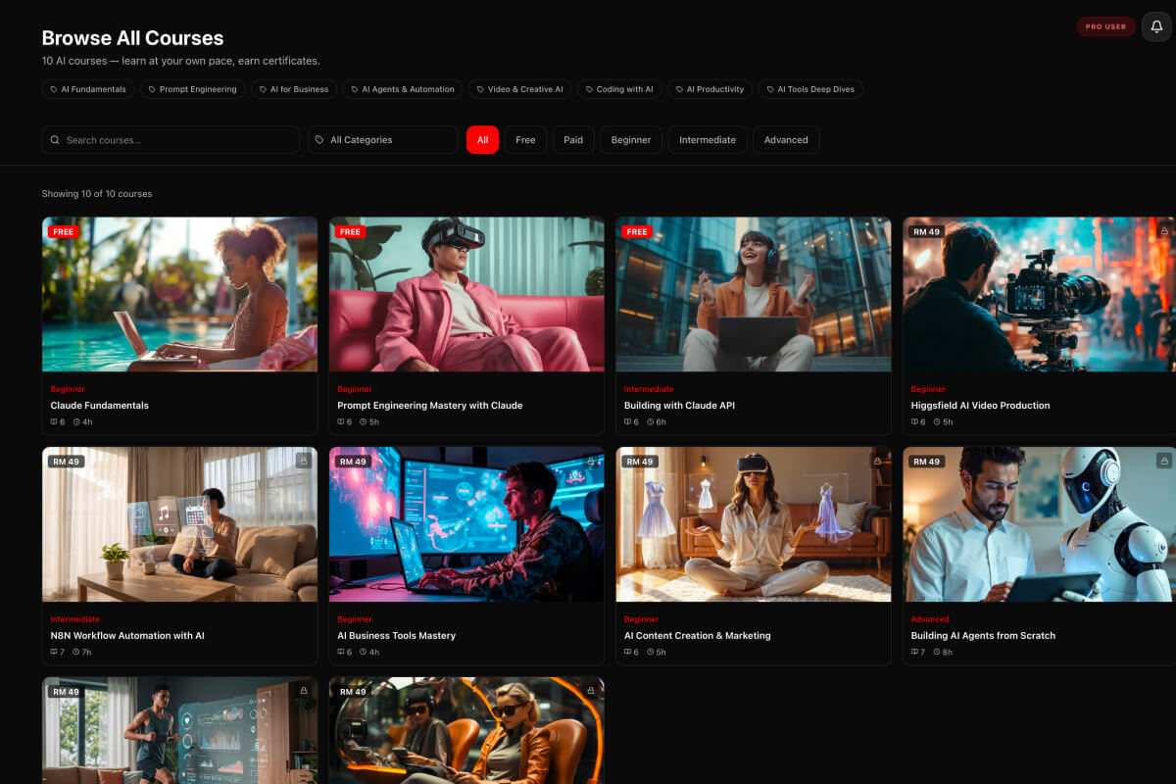Viewport: 1176px width, 784px height.
Task: Click lock icon on AI Content Creation card
Action: (x=877, y=461)
